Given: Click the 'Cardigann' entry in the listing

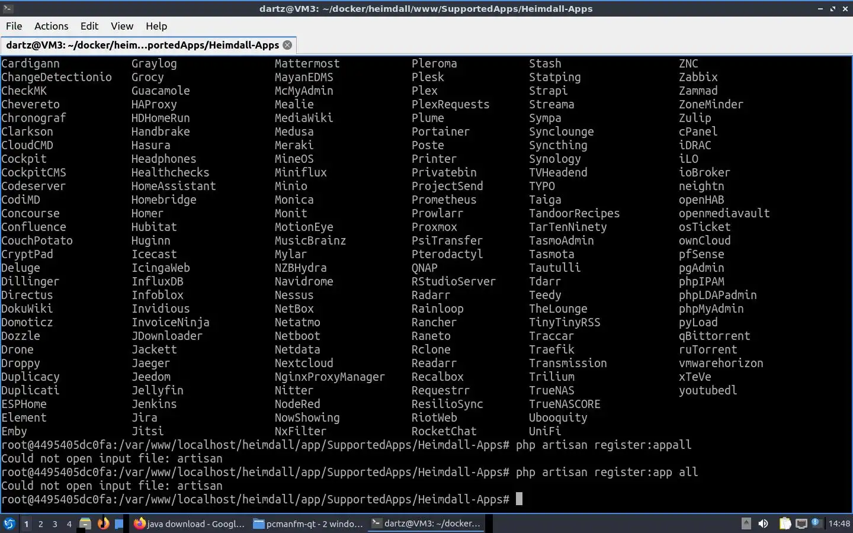Looking at the screenshot, I should pos(30,63).
